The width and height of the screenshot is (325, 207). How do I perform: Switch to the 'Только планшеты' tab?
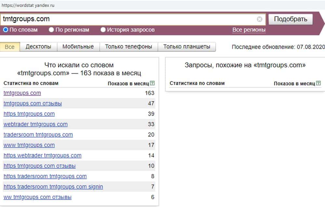[187, 47]
